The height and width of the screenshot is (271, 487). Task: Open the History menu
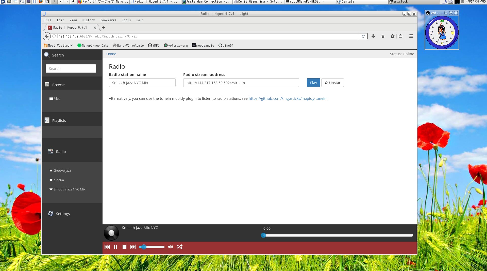click(88, 20)
